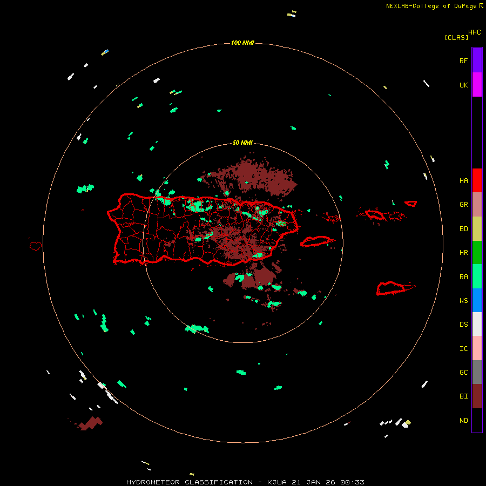Click the RA legend label
Screen dimensions: 486x486
coord(463,277)
